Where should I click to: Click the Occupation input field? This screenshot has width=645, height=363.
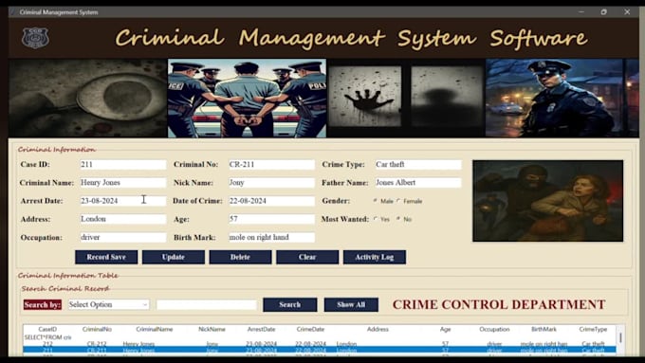123,237
